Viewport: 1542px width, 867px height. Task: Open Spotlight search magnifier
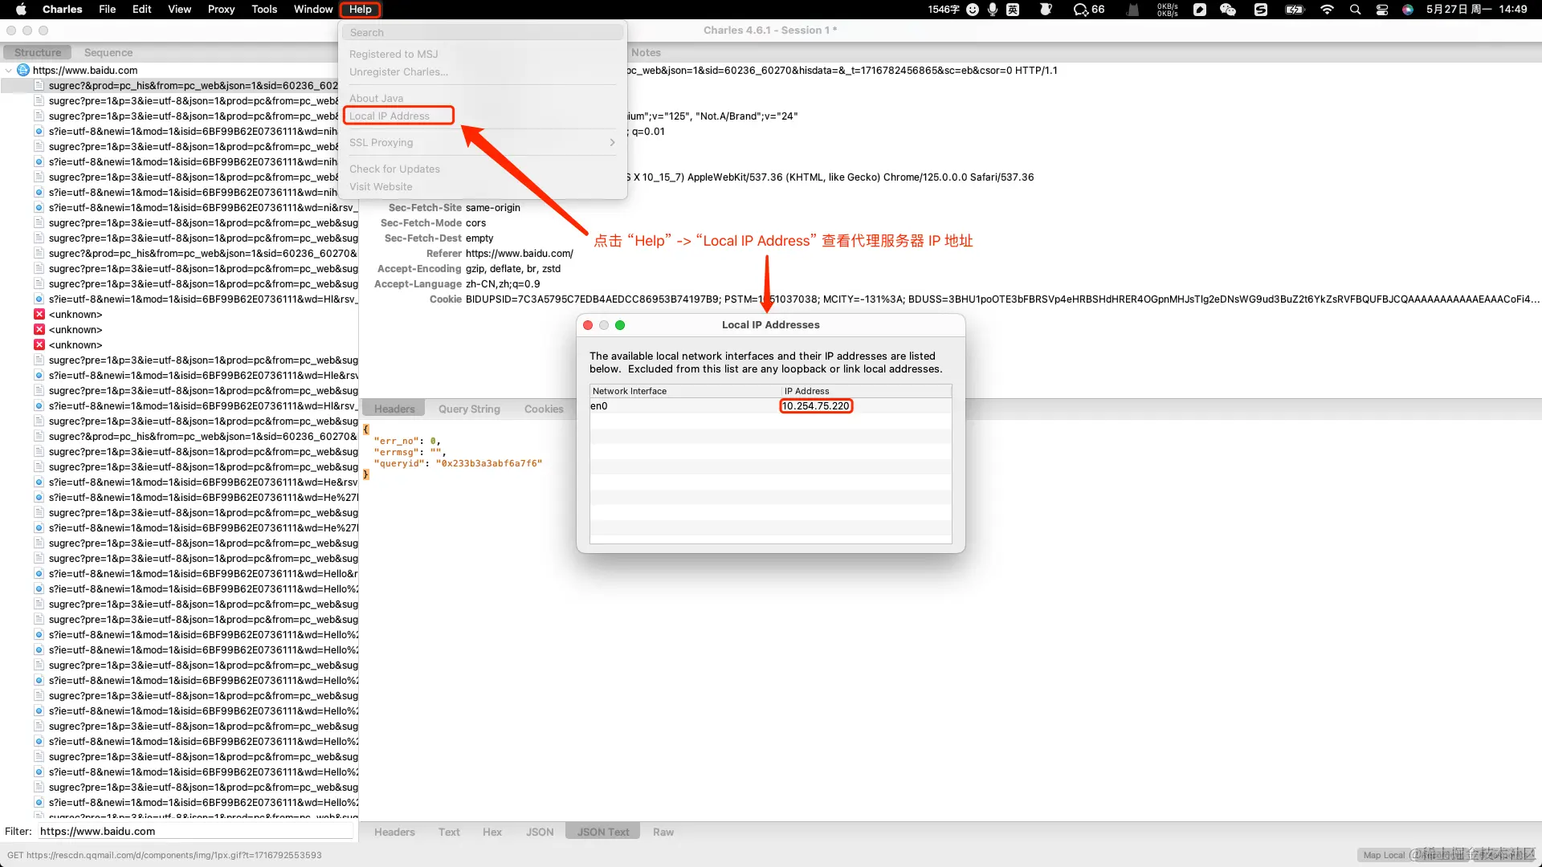[x=1356, y=10]
